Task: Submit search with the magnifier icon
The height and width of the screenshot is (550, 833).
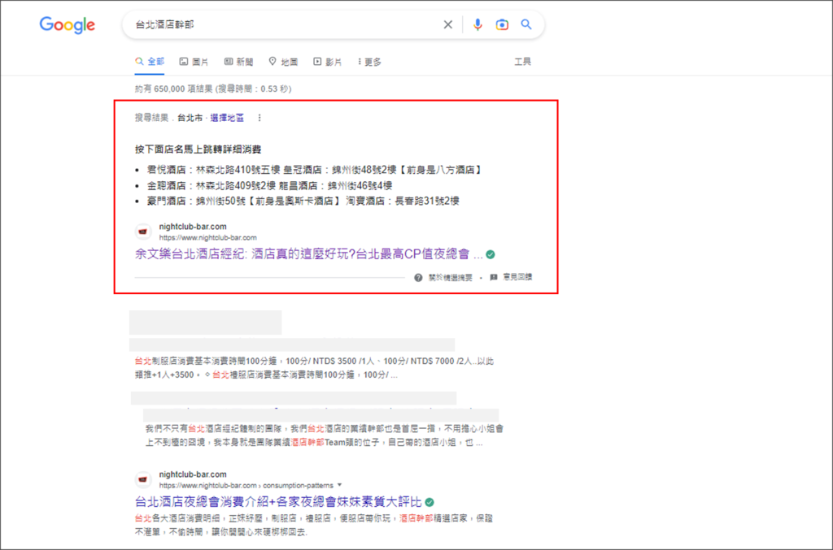Action: click(526, 24)
